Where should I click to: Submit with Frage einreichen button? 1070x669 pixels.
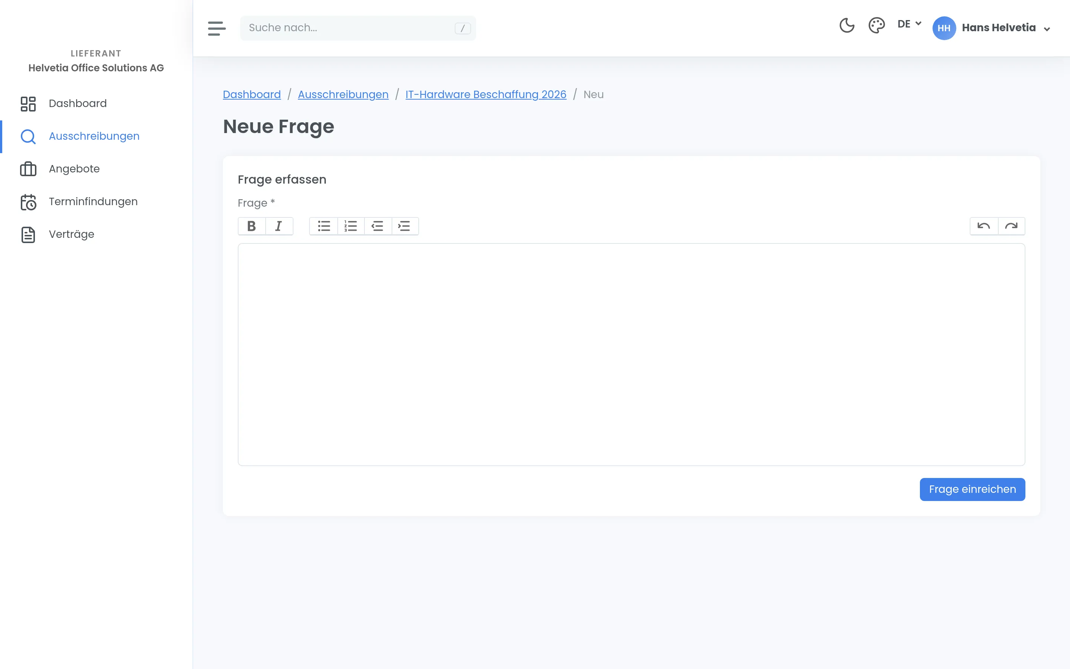[972, 489]
